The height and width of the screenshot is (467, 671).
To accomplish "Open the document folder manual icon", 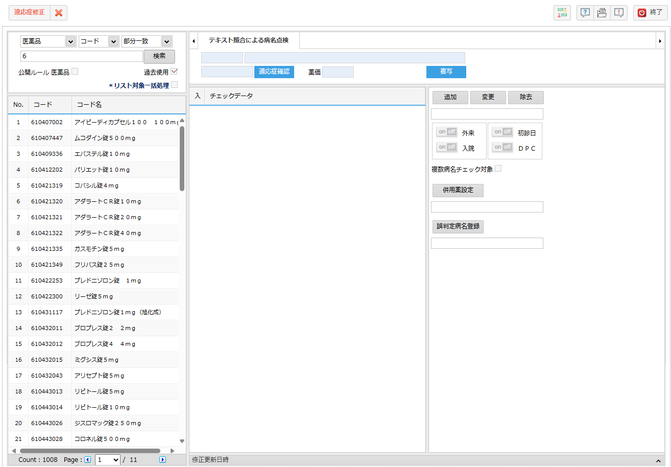I will tap(602, 13).
